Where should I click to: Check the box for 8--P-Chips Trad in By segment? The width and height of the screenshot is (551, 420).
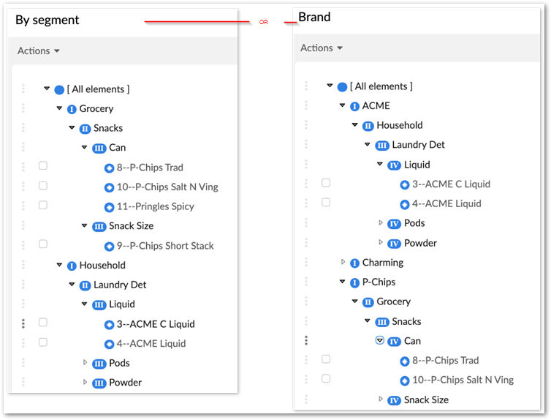click(x=43, y=165)
